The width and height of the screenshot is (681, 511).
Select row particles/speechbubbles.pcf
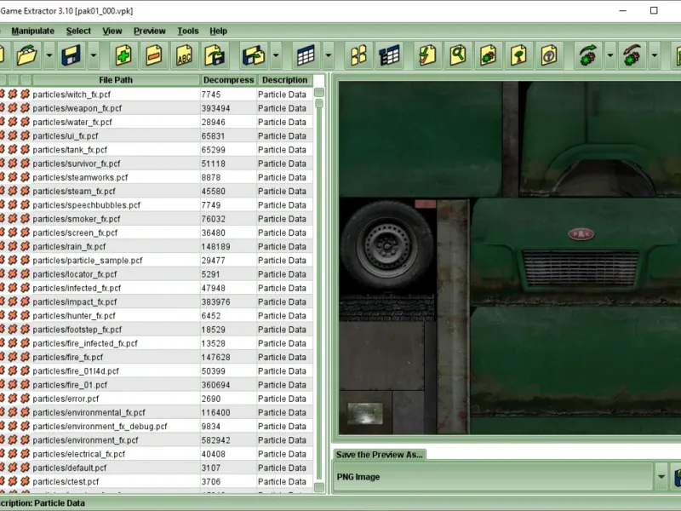(156, 205)
